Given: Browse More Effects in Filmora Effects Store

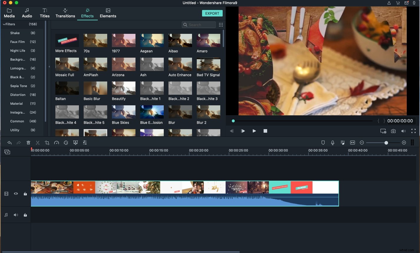Looking at the screenshot, I should coord(67,40).
